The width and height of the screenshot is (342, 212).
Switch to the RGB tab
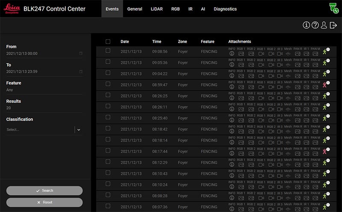(175, 9)
